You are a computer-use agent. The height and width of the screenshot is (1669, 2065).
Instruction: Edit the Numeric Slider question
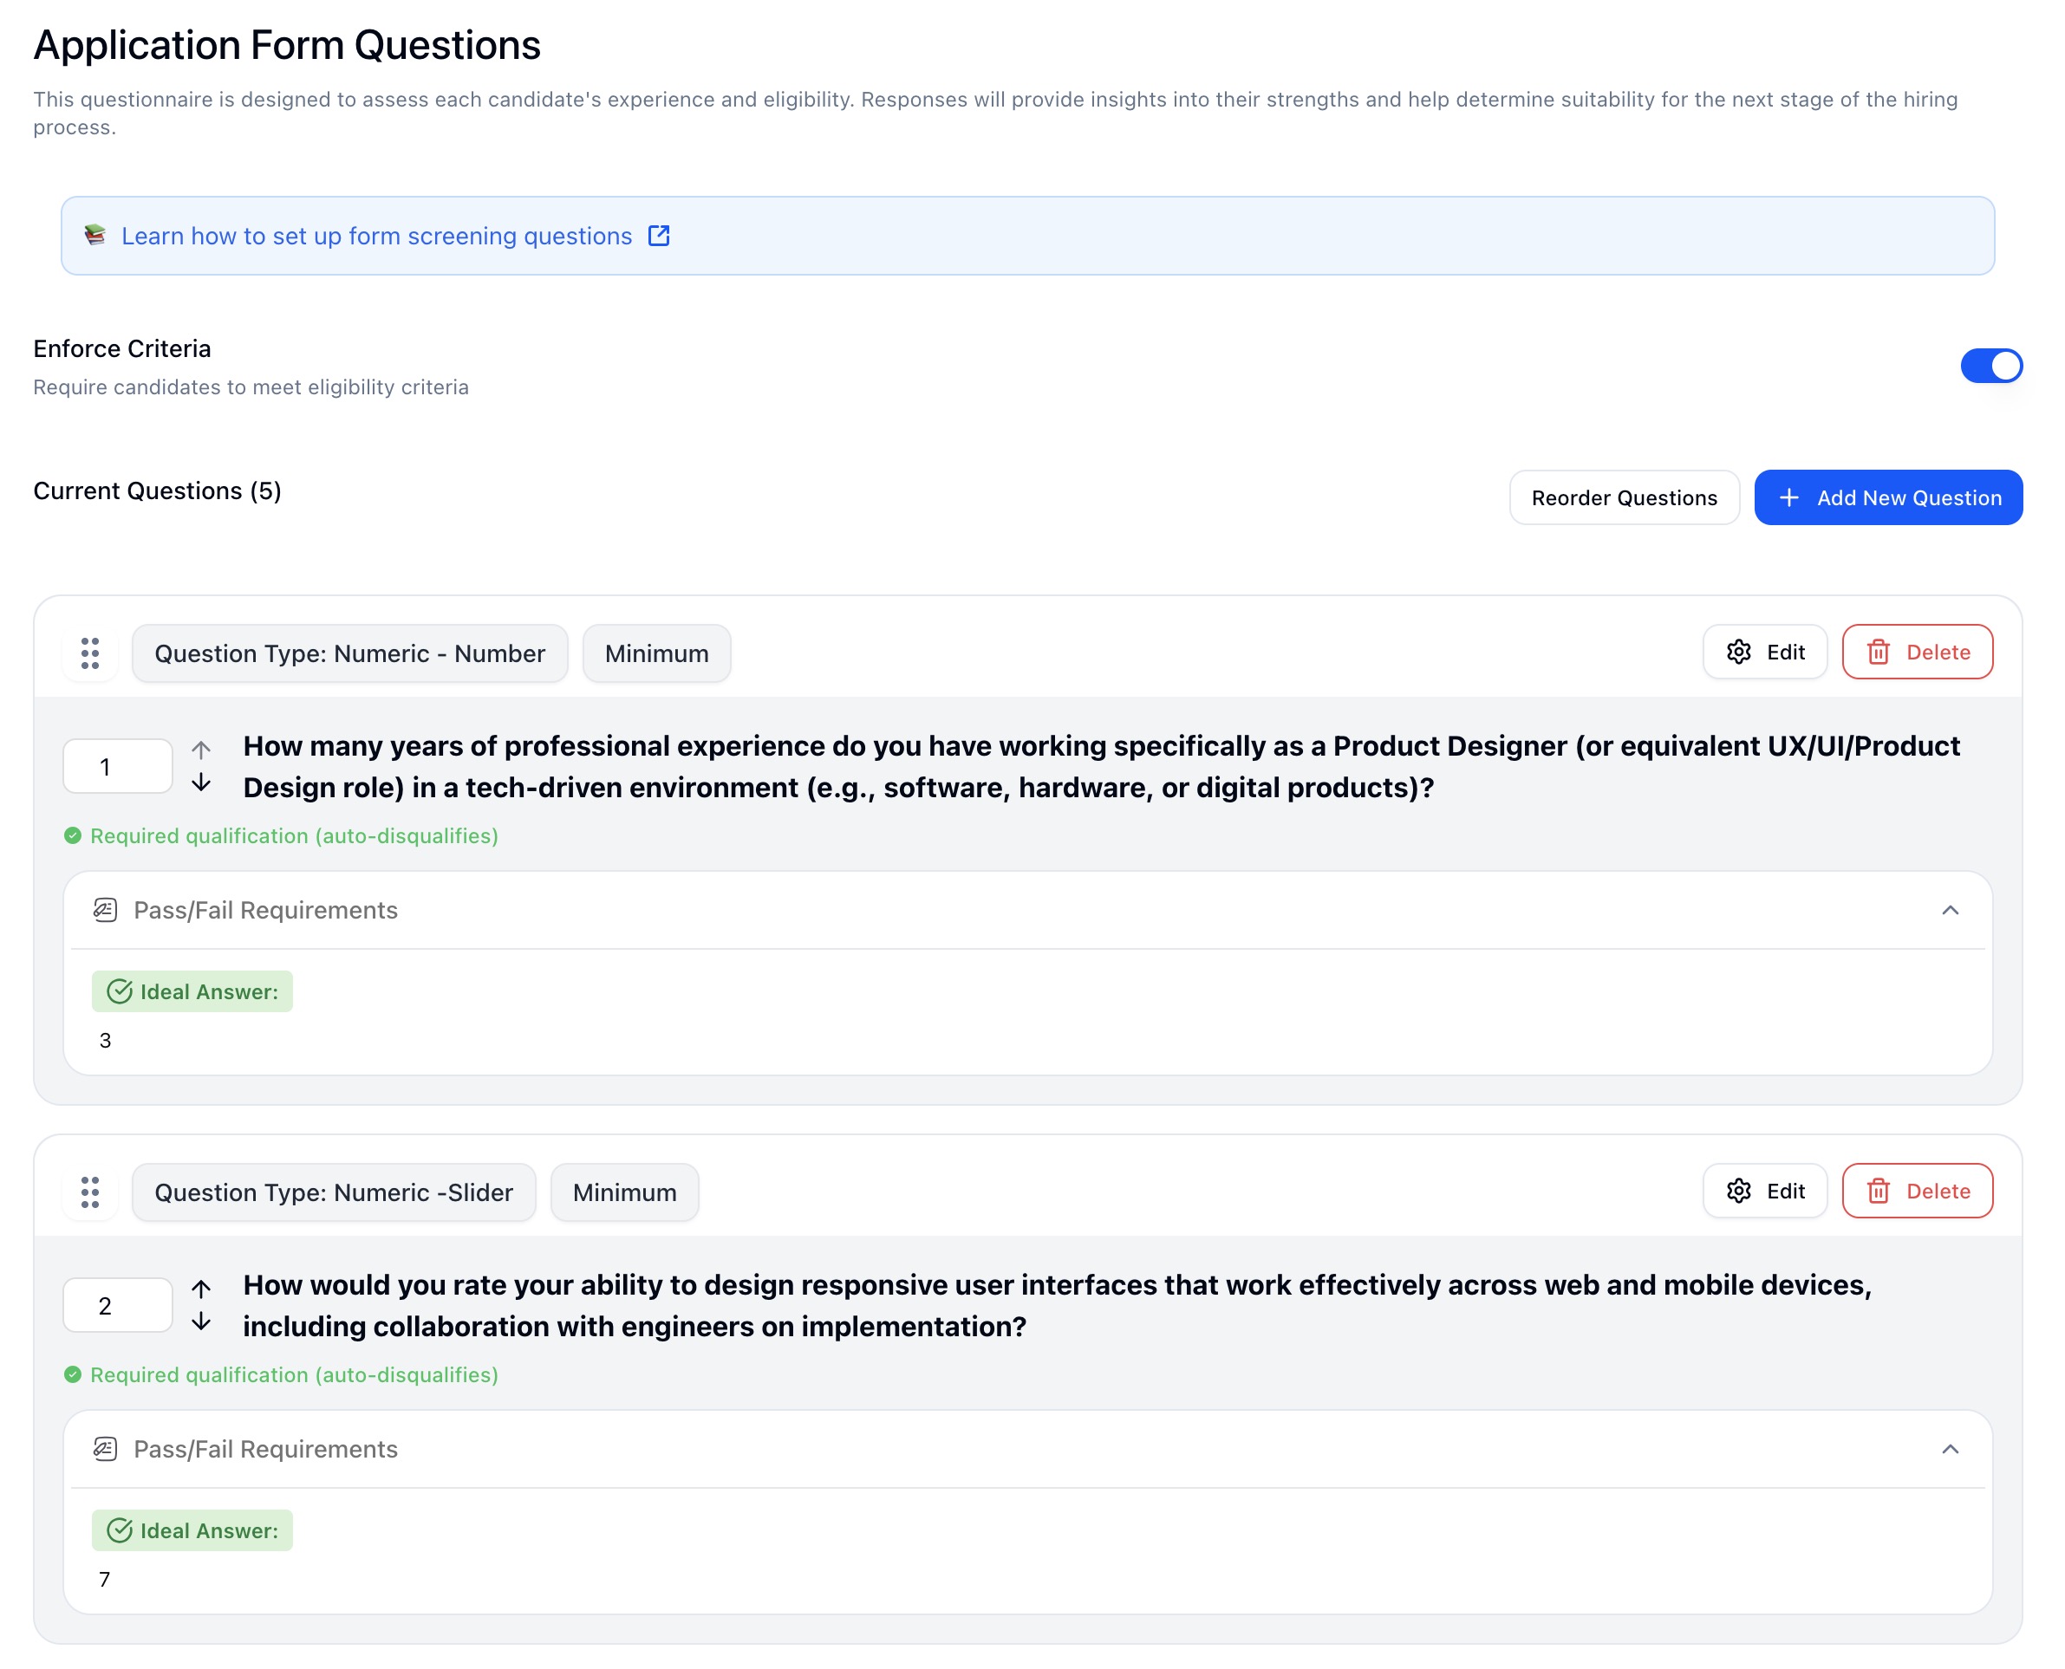[1764, 1192]
